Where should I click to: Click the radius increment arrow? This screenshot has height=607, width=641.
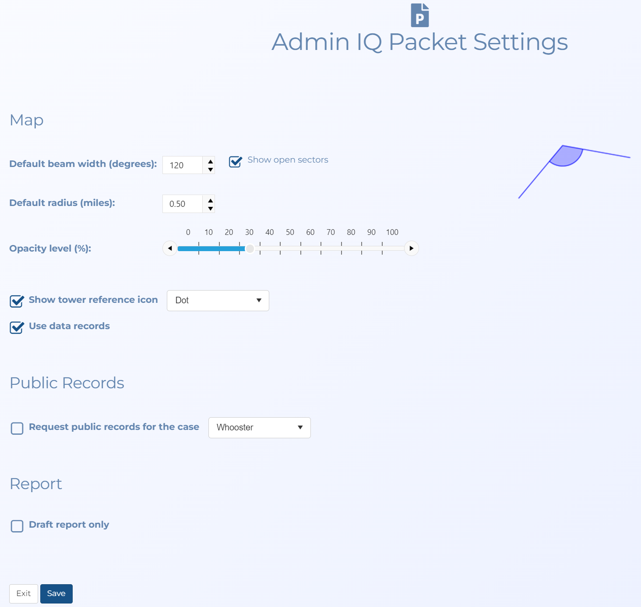click(210, 200)
